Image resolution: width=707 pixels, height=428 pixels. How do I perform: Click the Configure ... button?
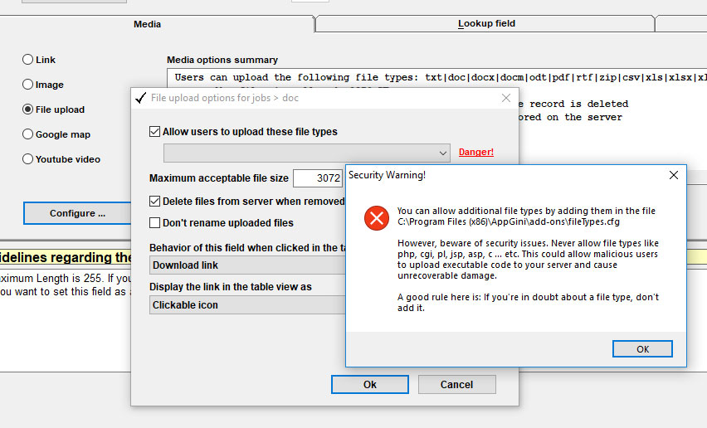click(x=77, y=213)
